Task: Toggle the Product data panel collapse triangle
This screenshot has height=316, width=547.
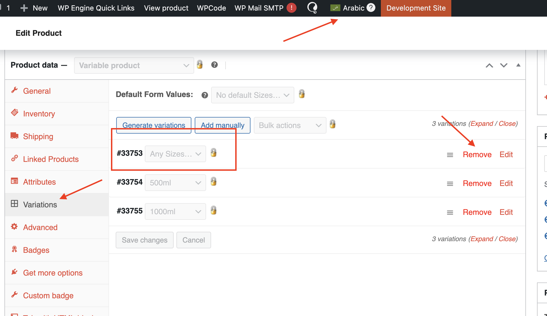Action: (518, 65)
